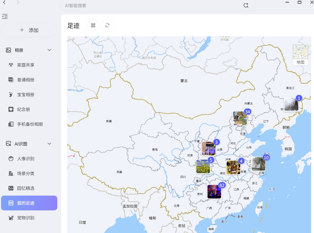Open 手机备份相册 phone backup album
Screen dimensions: 314x233
pos(30,124)
